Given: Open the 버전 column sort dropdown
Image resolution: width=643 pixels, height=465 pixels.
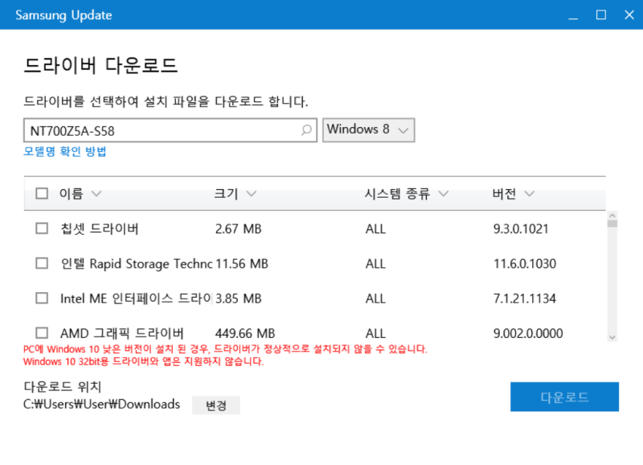Looking at the screenshot, I should tap(529, 193).
